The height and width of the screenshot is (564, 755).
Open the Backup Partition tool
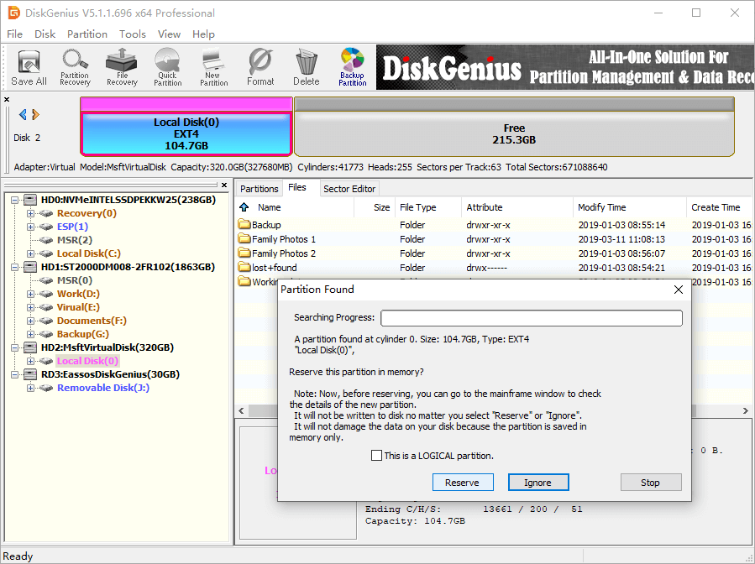353,67
